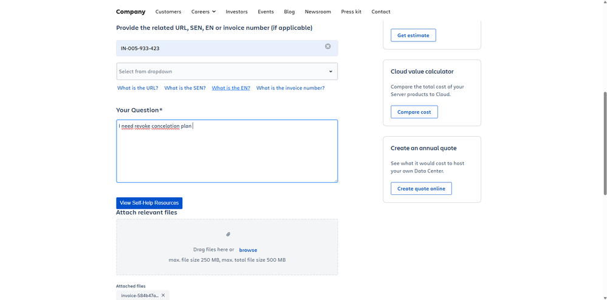Click the browse link to upload files

pyautogui.click(x=248, y=250)
